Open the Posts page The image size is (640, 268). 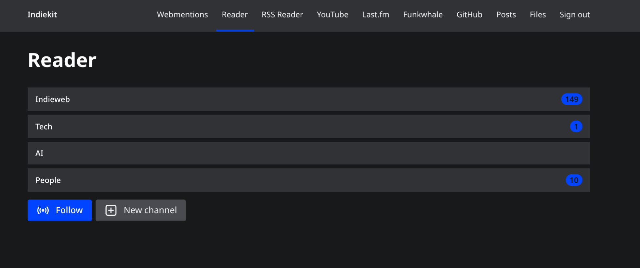pyautogui.click(x=506, y=15)
